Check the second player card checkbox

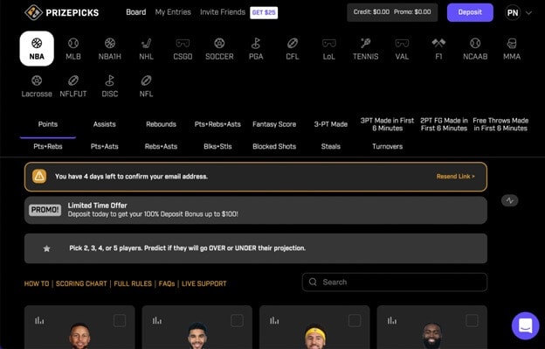point(237,320)
